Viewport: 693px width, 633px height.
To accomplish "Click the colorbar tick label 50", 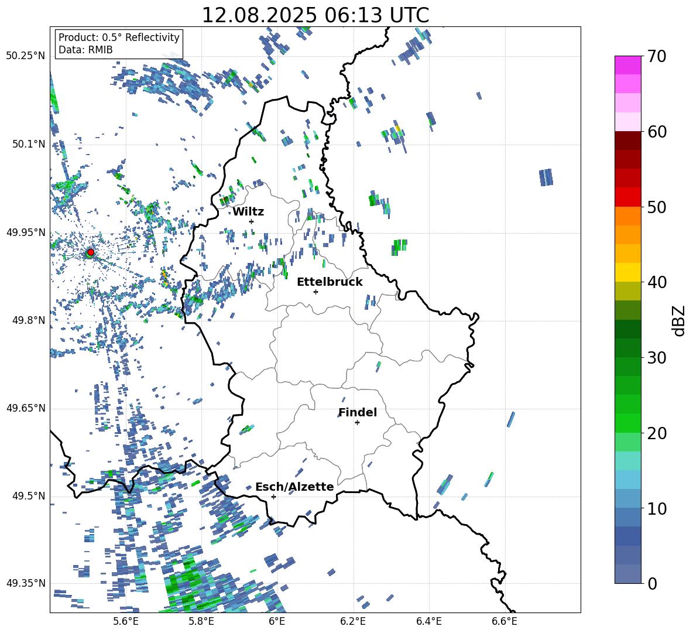I will point(657,207).
